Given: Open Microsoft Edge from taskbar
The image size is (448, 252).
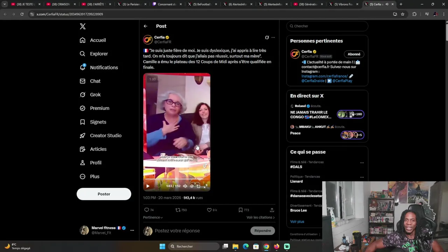Looking at the screenshot, I should 246,246.
